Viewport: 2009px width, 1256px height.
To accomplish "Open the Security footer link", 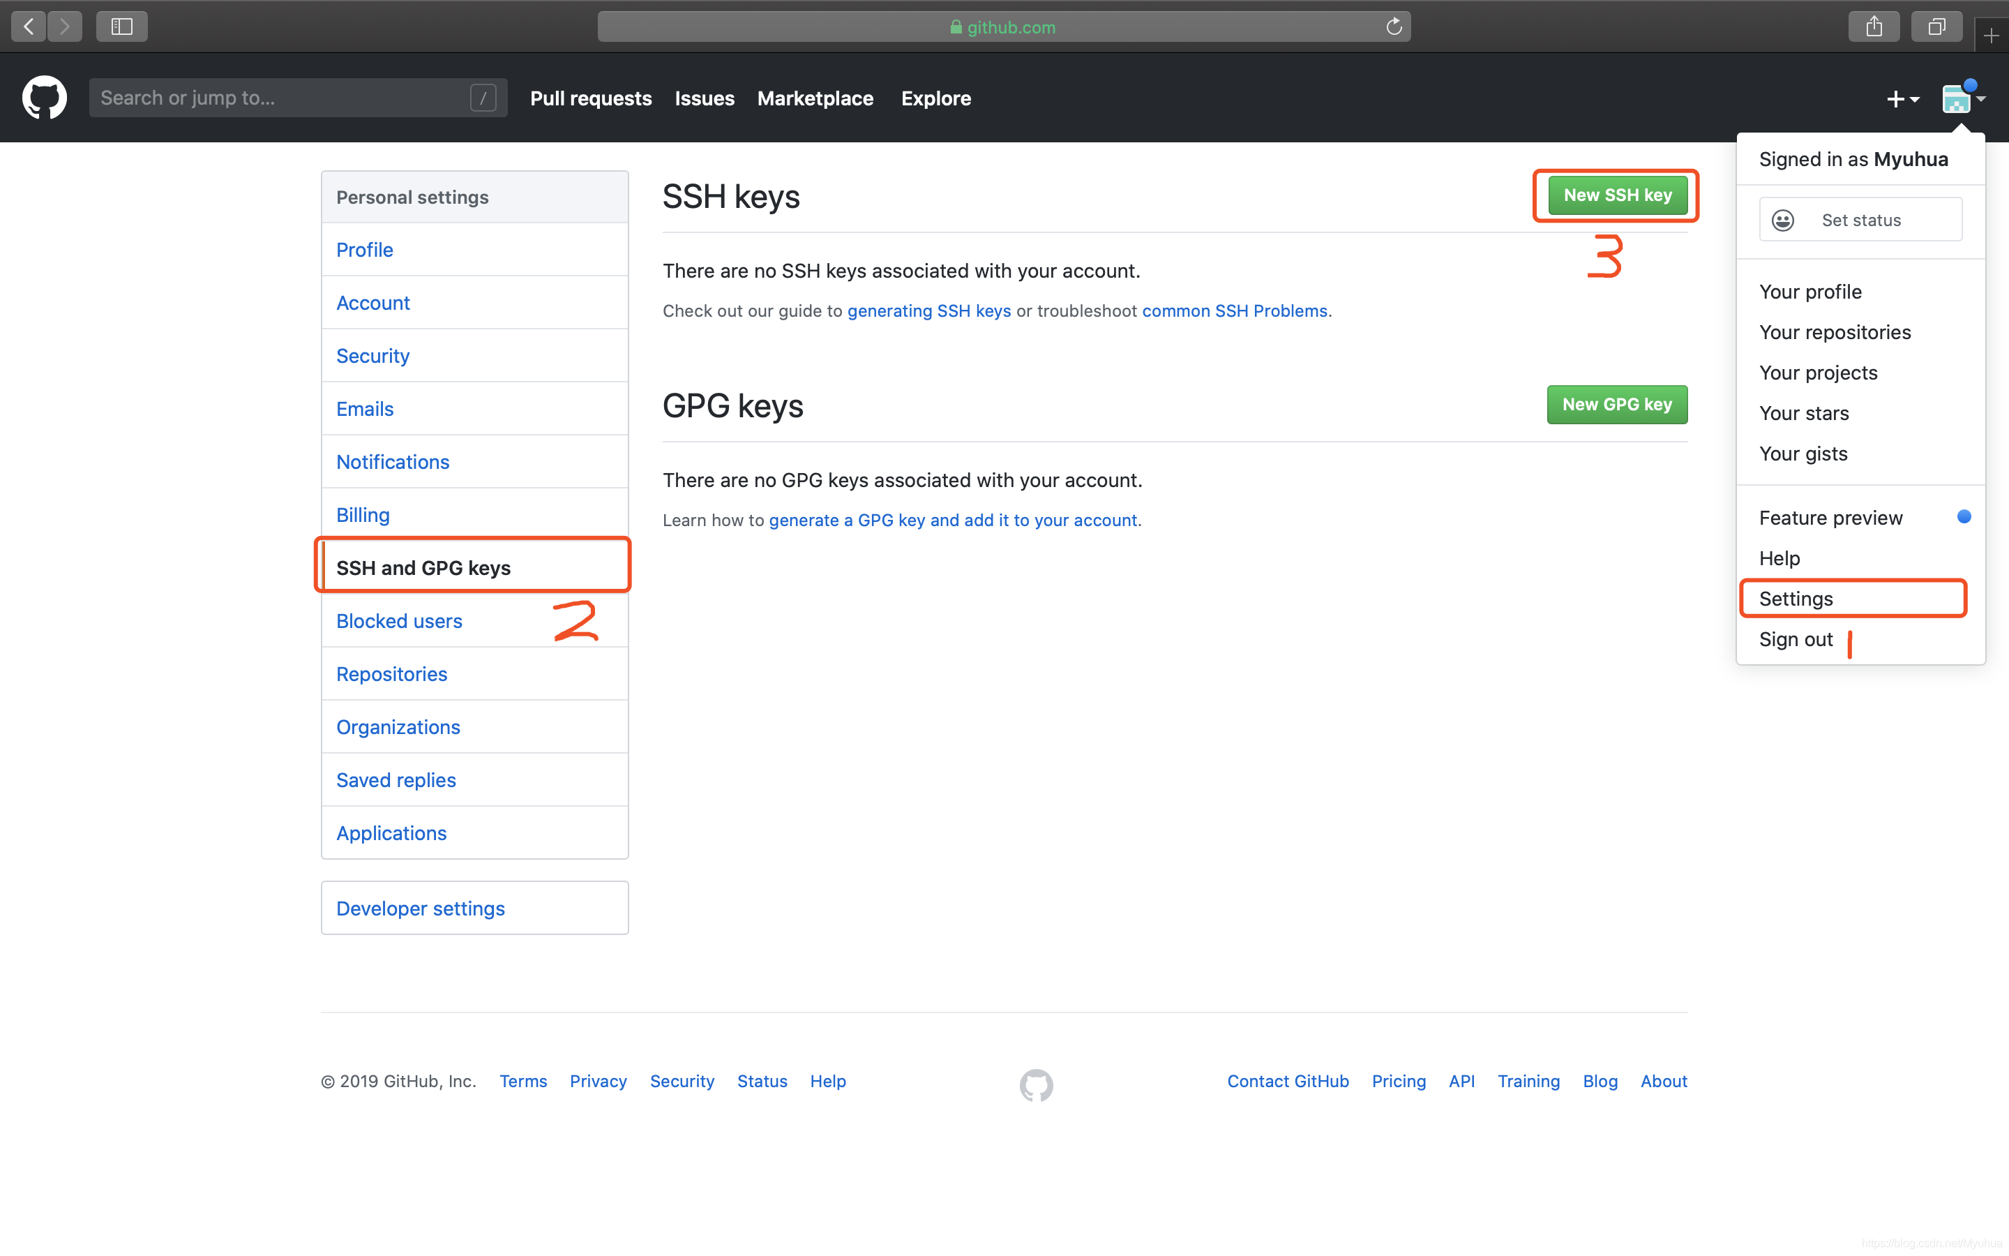I will pyautogui.click(x=682, y=1081).
